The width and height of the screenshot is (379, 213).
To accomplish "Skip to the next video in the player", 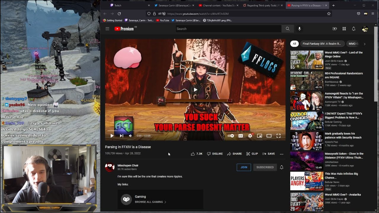I will pyautogui.click(x=121, y=136).
